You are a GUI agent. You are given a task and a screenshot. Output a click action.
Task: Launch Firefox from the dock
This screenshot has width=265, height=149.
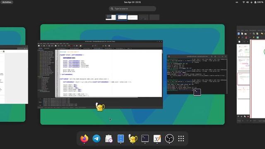(84, 139)
